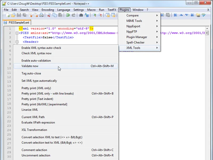This screenshot has height=160, width=213.
Task: Cut with the scissors icon
Action: point(48,15)
